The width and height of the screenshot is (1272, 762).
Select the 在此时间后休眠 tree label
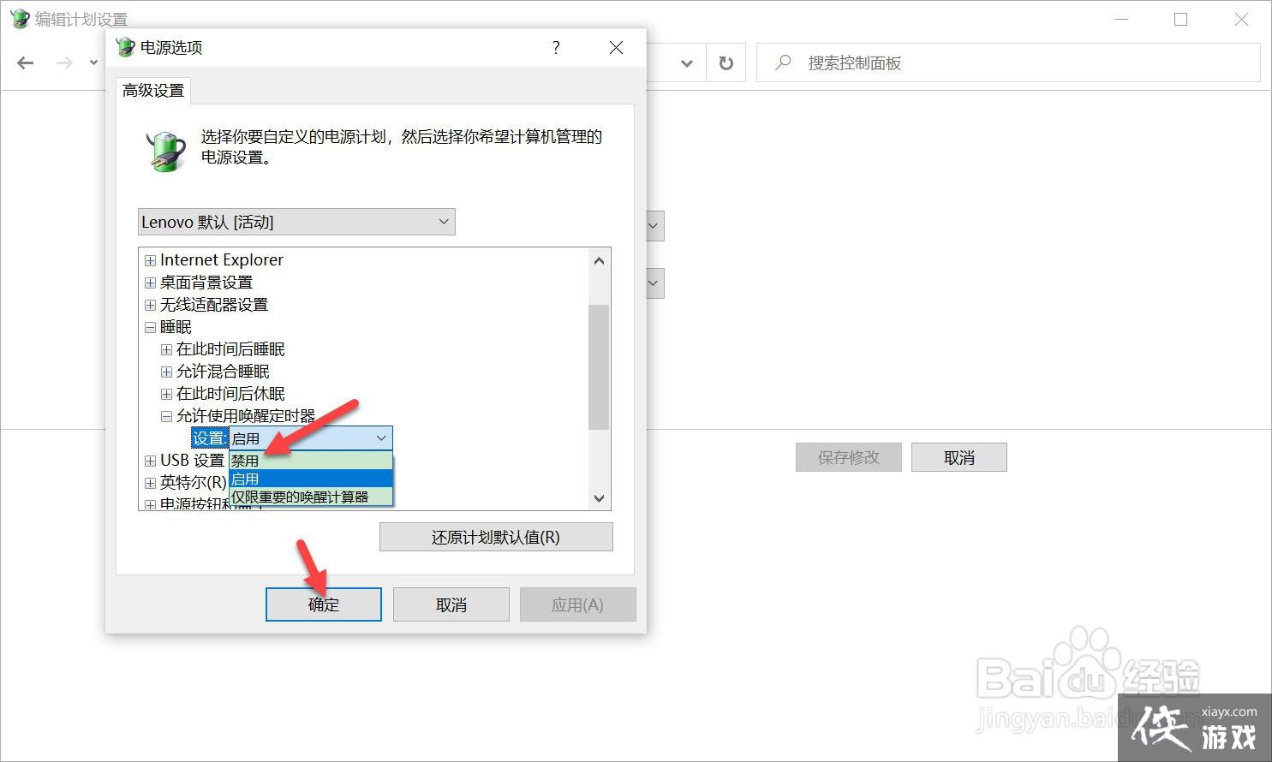[230, 394]
